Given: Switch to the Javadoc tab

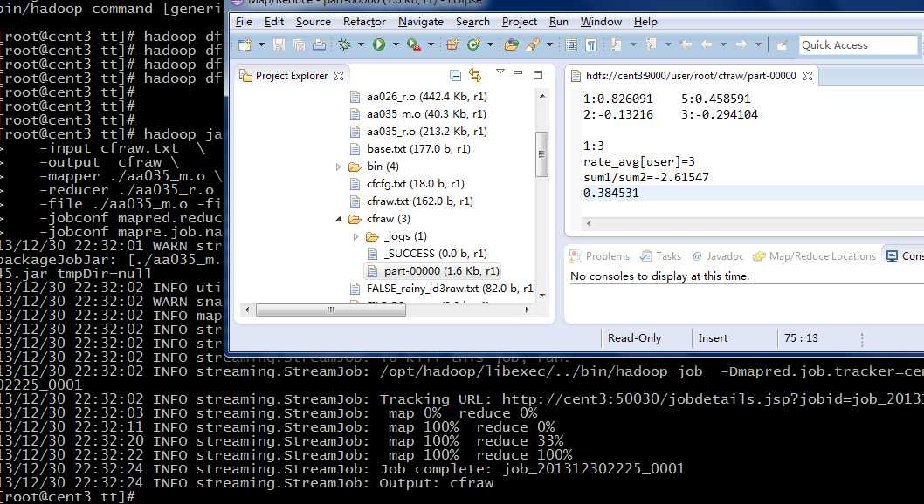Looking at the screenshot, I should pyautogui.click(x=718, y=256).
